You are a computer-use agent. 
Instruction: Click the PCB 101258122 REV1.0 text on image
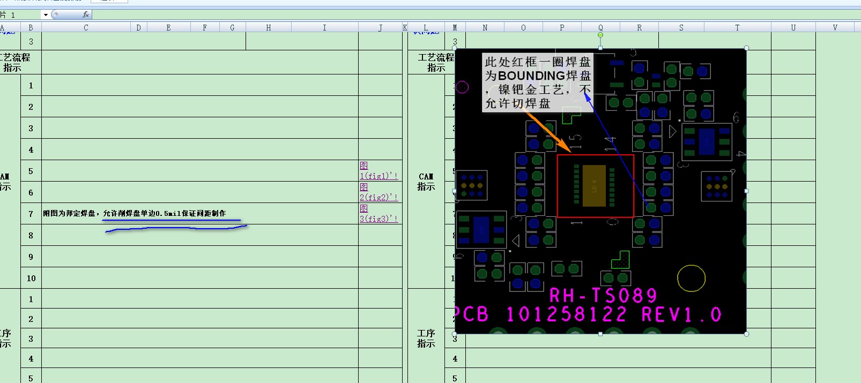[589, 314]
